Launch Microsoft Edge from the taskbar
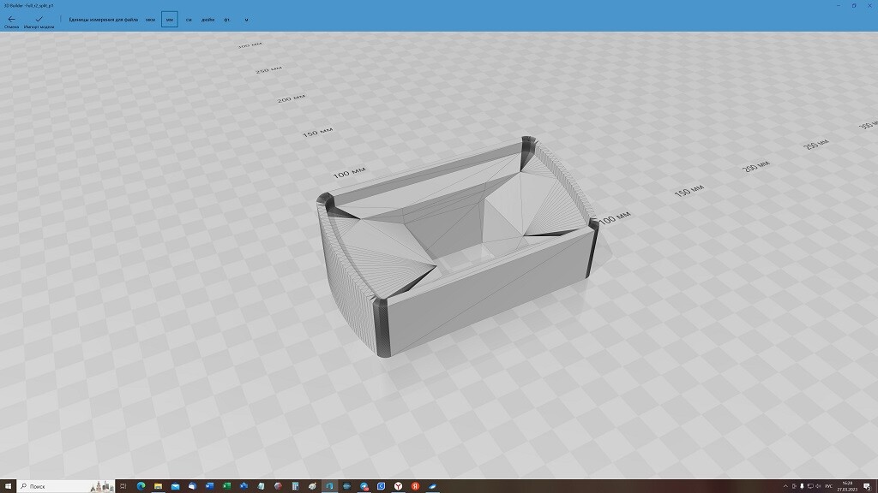 pyautogui.click(x=141, y=486)
